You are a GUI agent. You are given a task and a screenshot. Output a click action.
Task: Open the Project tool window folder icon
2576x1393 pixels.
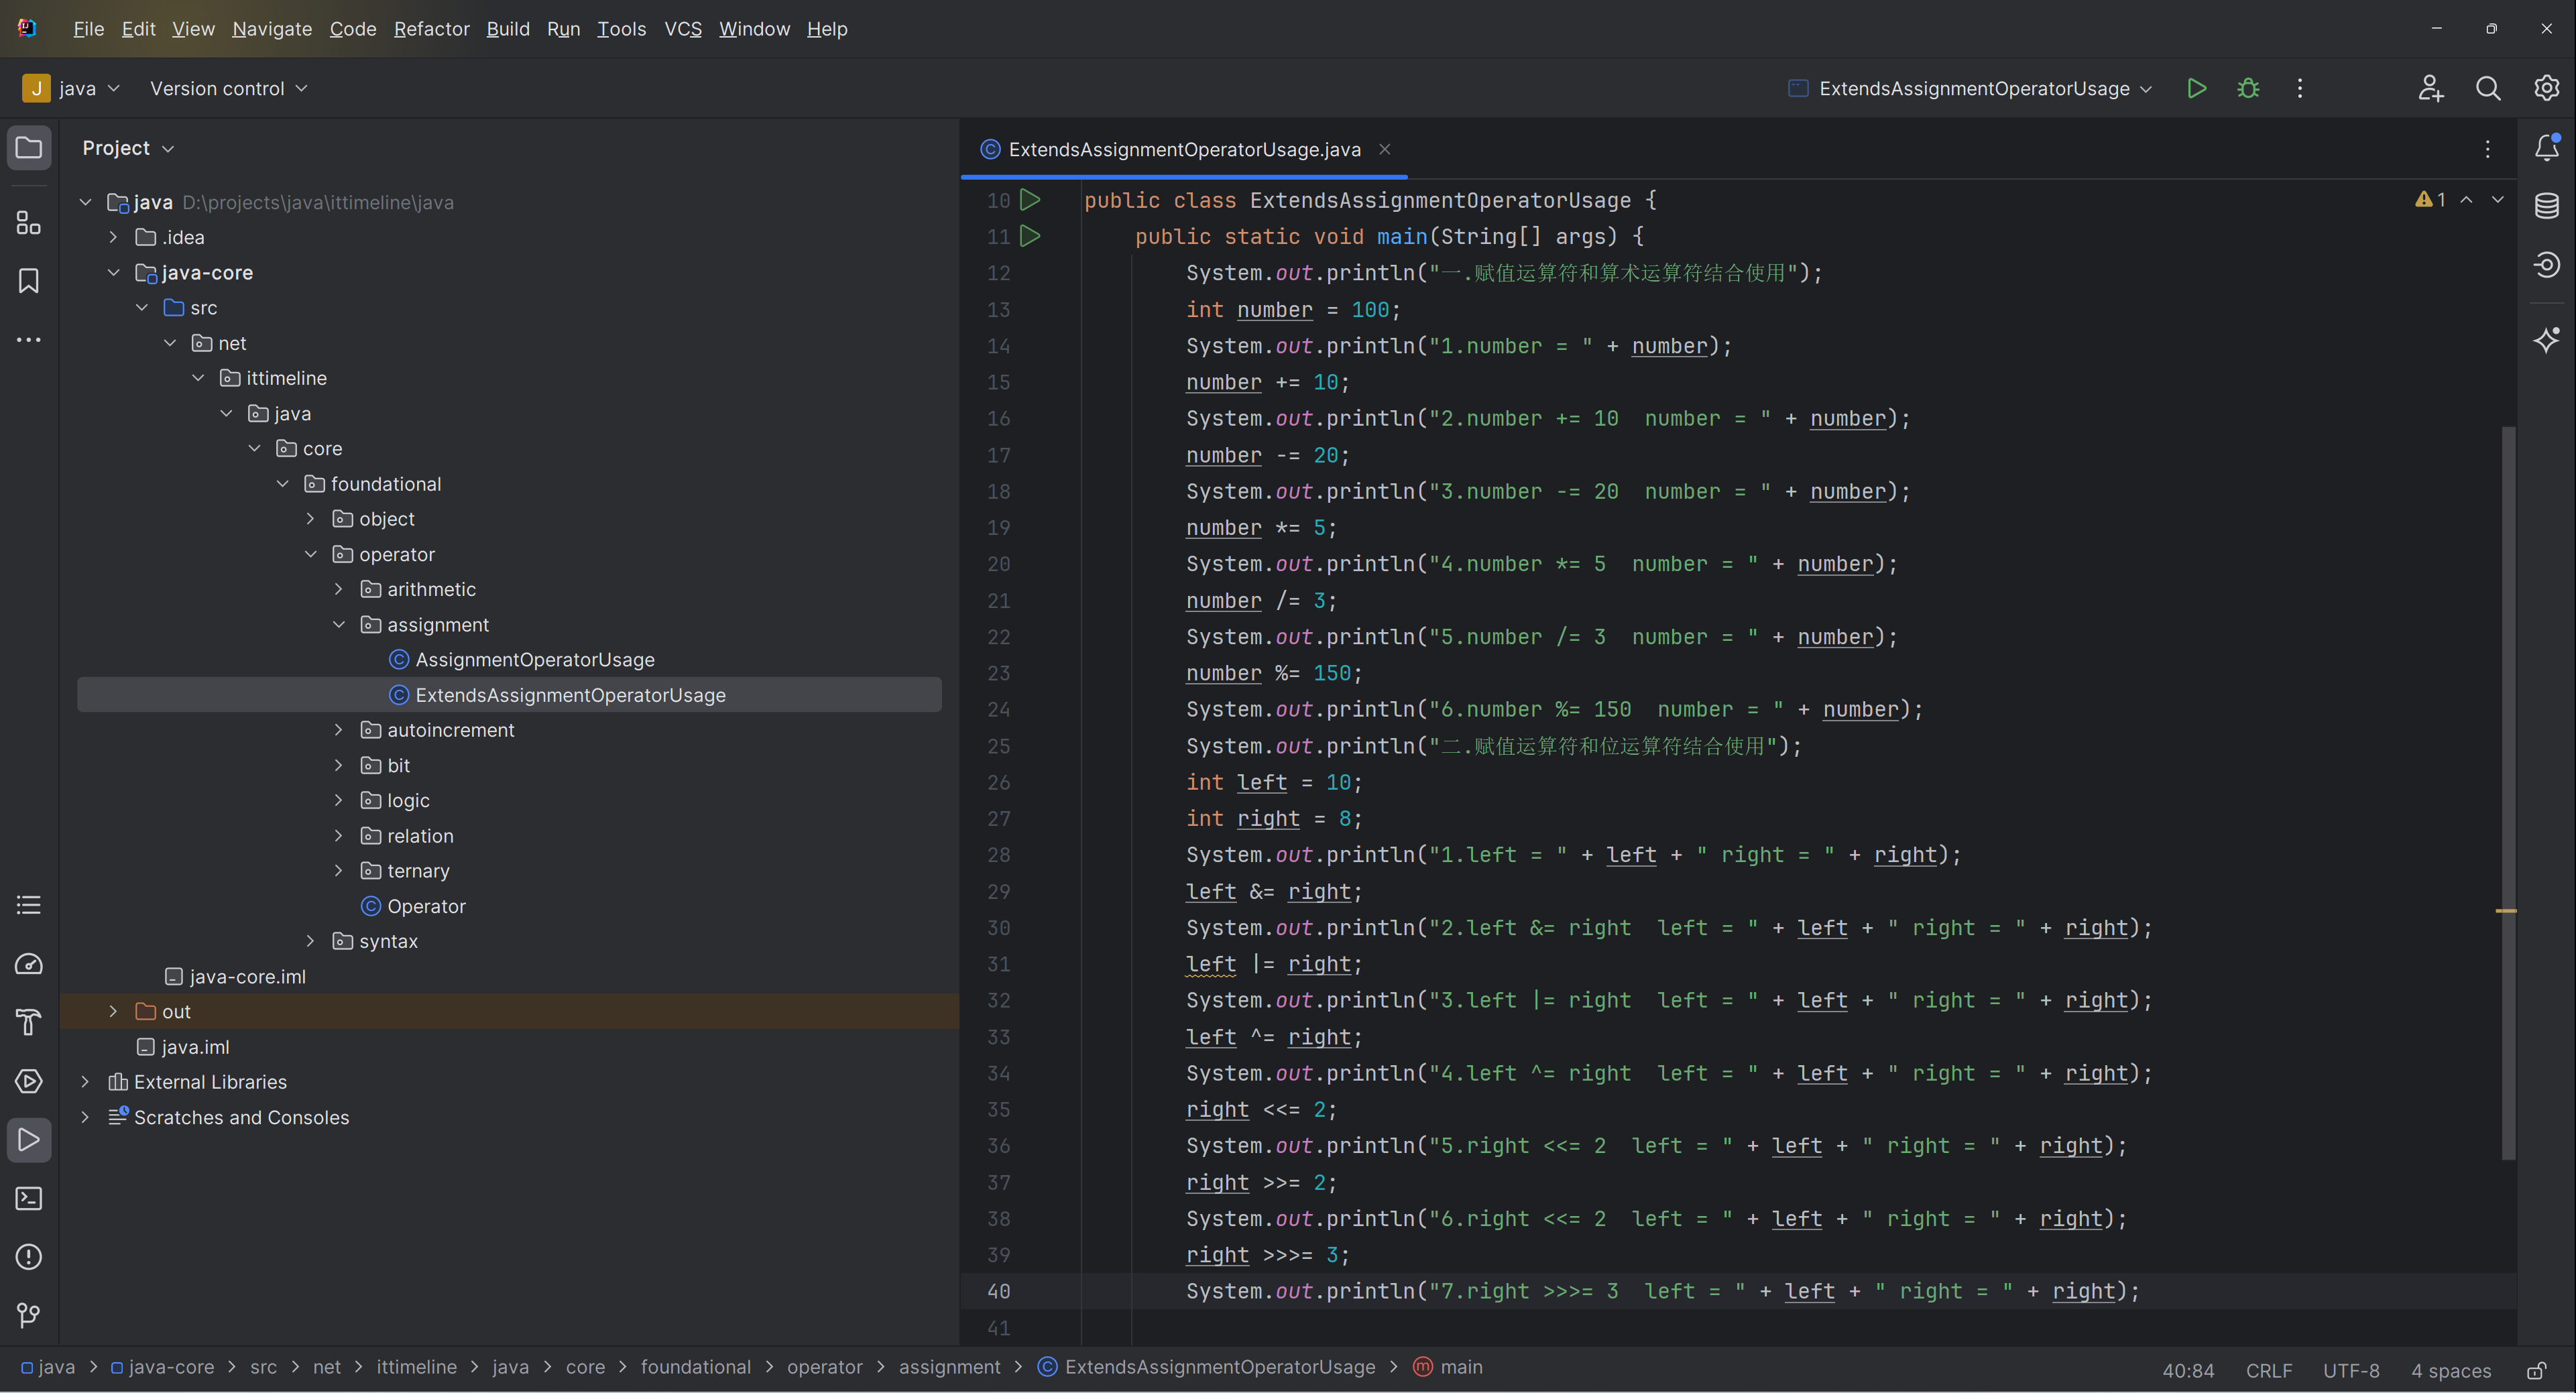click(x=29, y=148)
